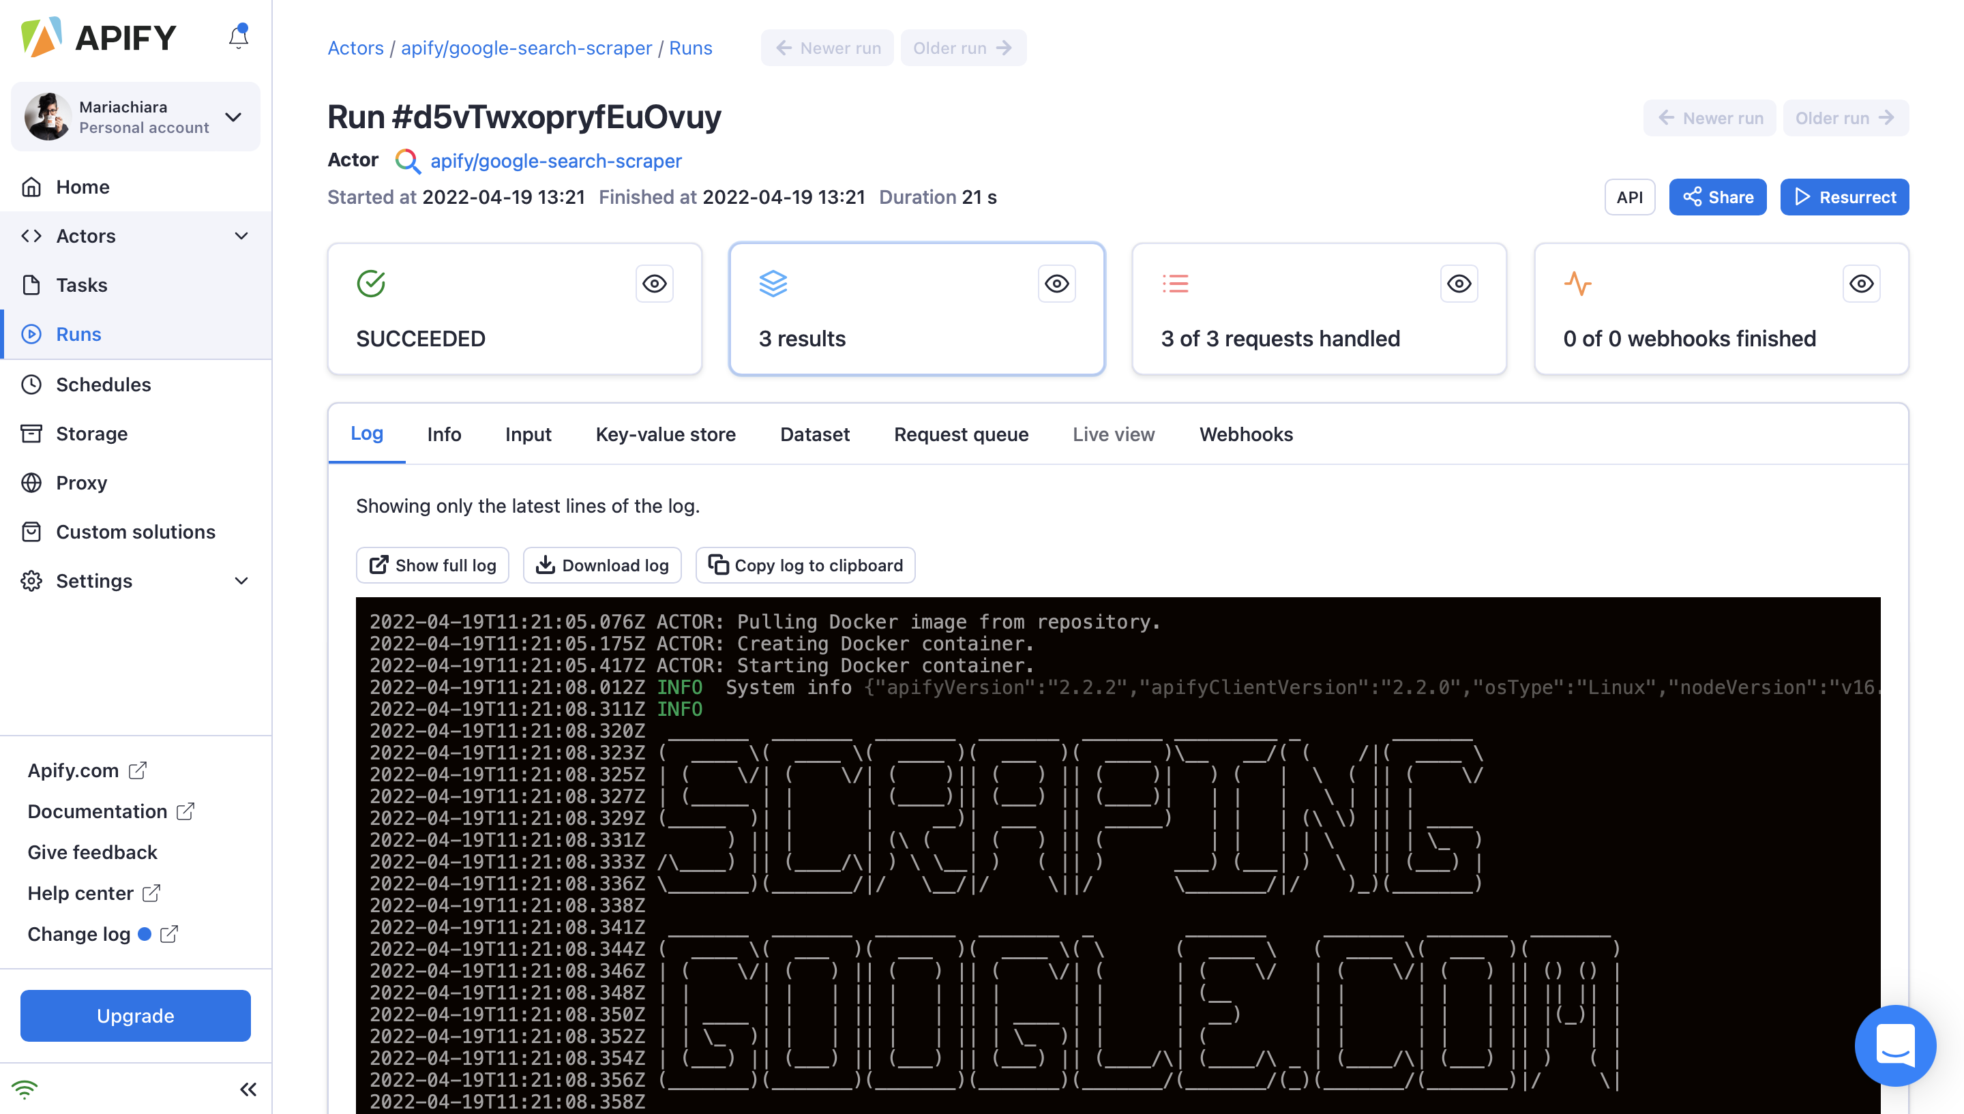1964x1114 pixels.
Task: Toggle eye icon on requests handled card
Action: (x=1459, y=284)
